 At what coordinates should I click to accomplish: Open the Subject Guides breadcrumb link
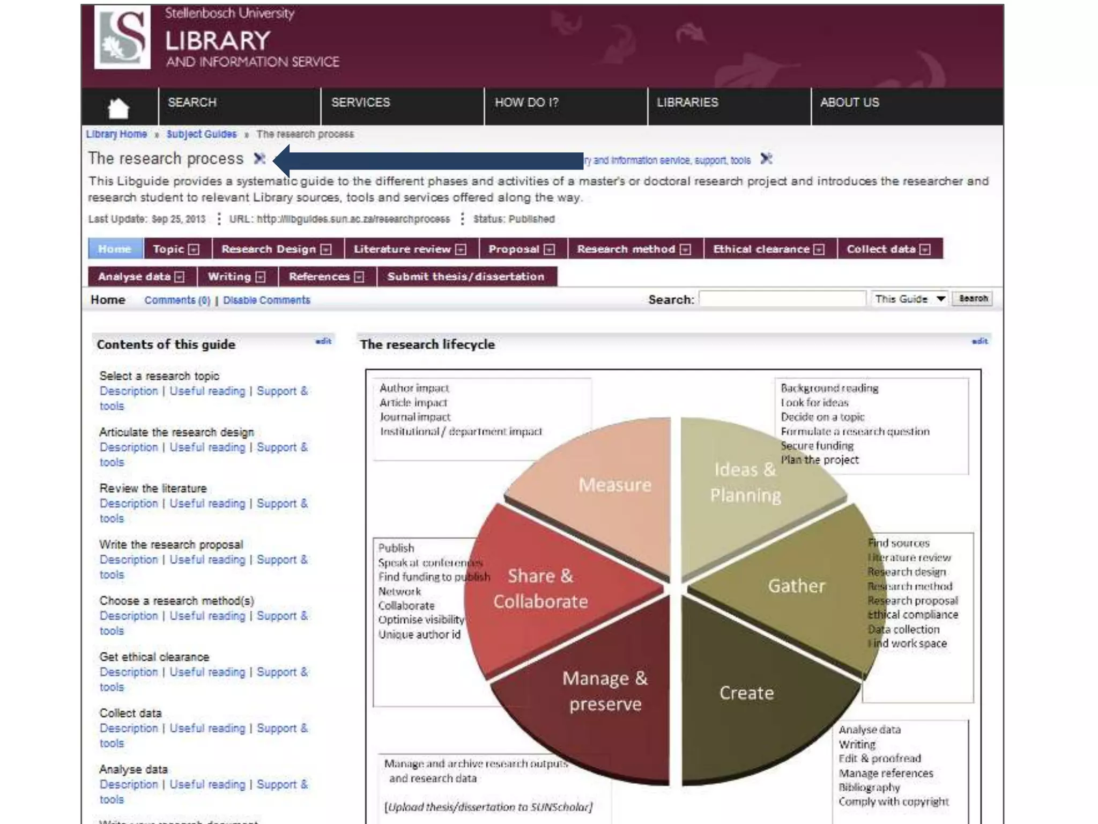pyautogui.click(x=201, y=134)
